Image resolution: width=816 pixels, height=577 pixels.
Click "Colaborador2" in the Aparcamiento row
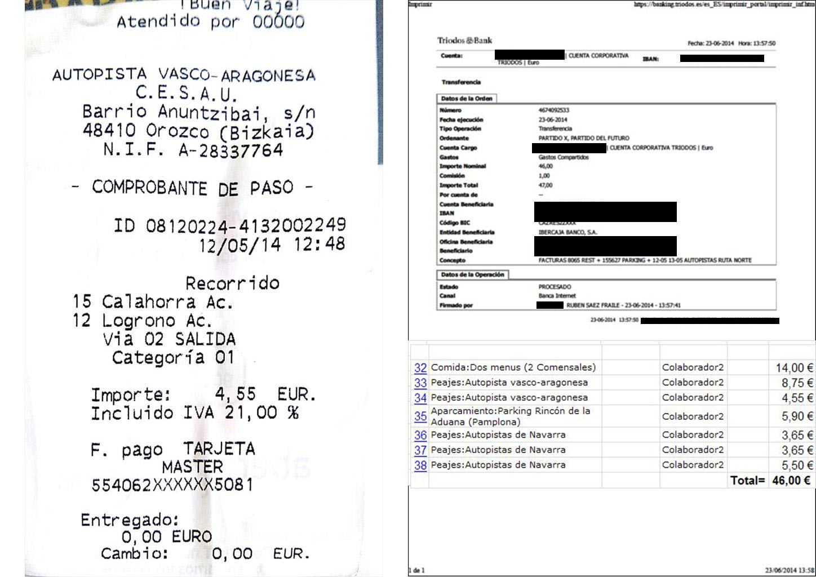693,416
